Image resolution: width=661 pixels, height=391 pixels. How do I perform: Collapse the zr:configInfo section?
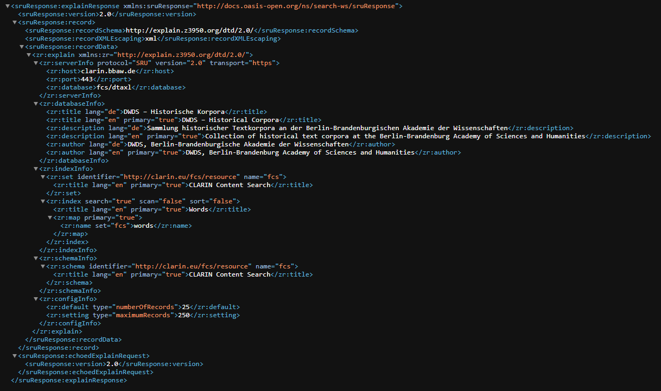pyautogui.click(x=35, y=299)
